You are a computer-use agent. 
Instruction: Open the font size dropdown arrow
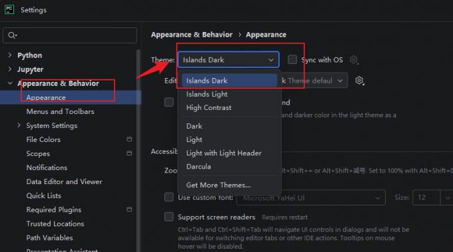coord(447,198)
